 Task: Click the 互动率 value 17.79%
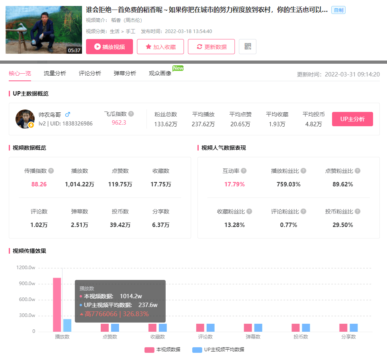pos(235,184)
